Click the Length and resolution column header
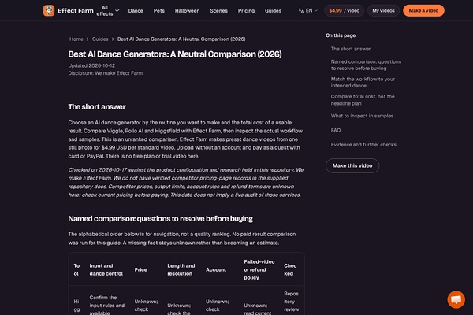 181,269
